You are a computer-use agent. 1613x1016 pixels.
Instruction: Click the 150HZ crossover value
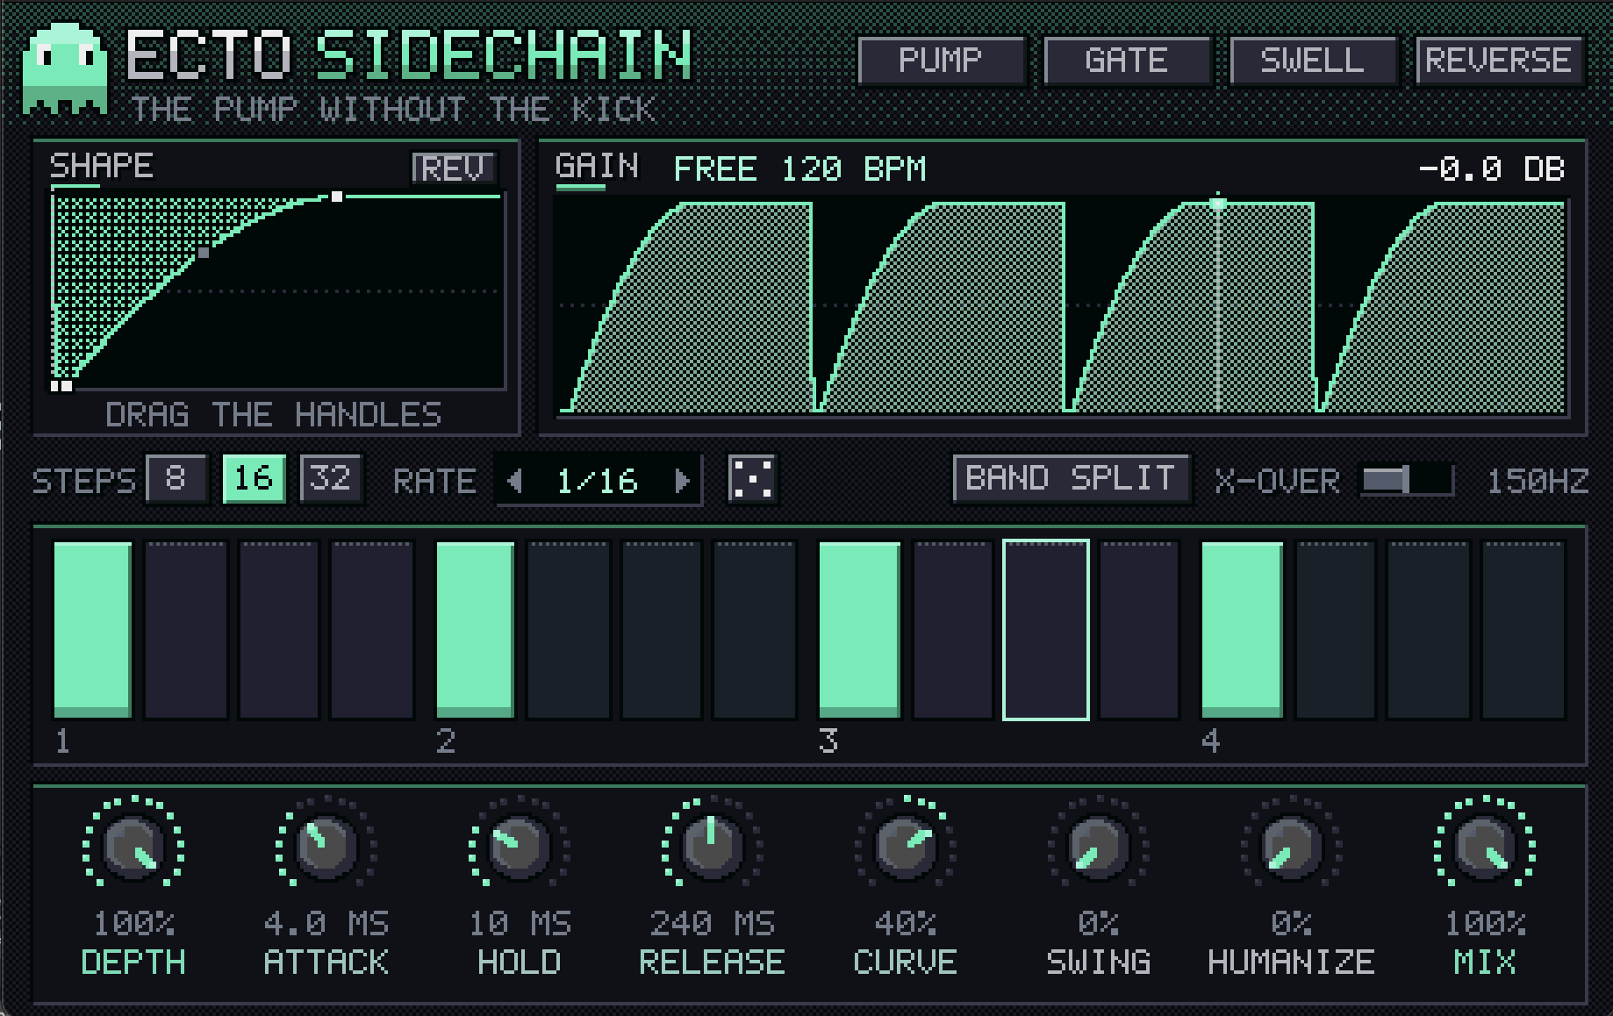[1537, 481]
